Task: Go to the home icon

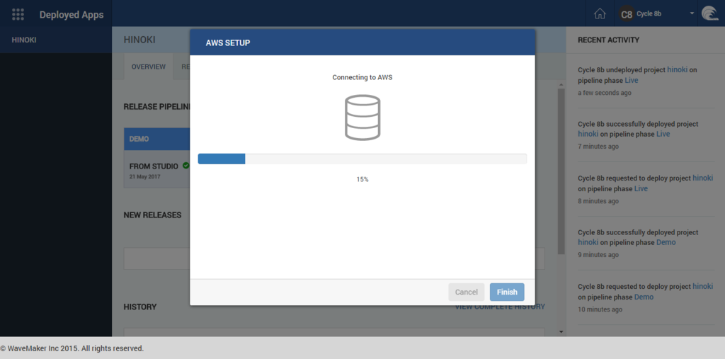Action: pos(600,14)
